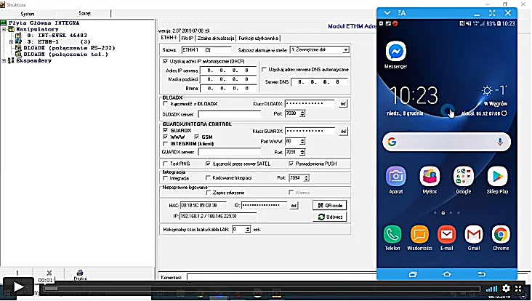Screen dimensions: 532x301
Task: Switch to the Filtr IP tab
Action: click(187, 39)
